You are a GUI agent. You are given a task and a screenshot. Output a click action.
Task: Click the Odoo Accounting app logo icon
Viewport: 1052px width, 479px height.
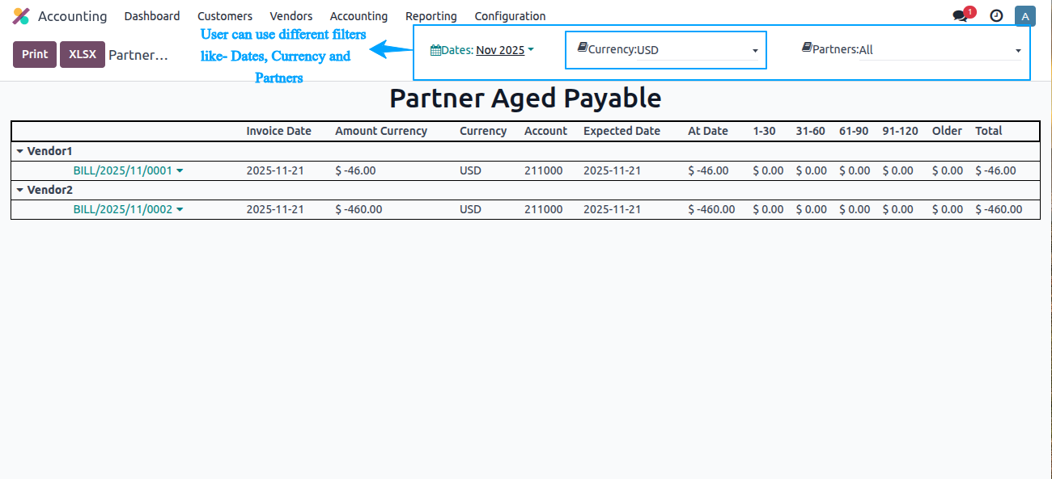tap(21, 16)
